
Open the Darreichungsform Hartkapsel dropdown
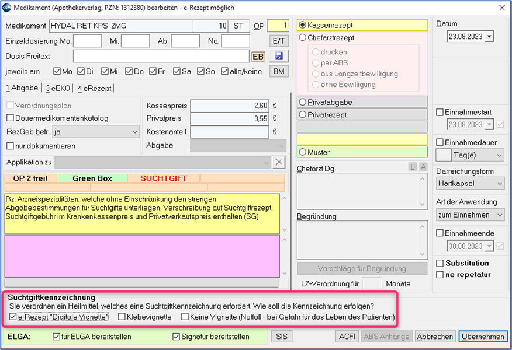tap(500, 184)
